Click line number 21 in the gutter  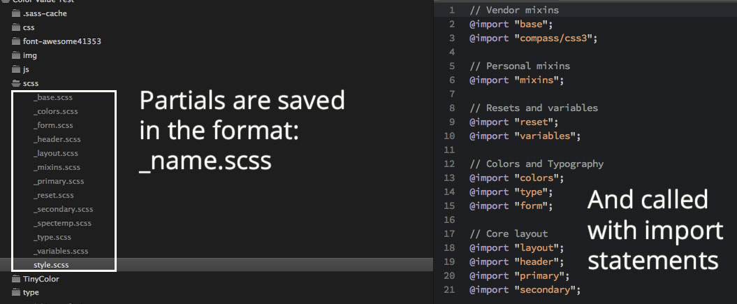449,289
